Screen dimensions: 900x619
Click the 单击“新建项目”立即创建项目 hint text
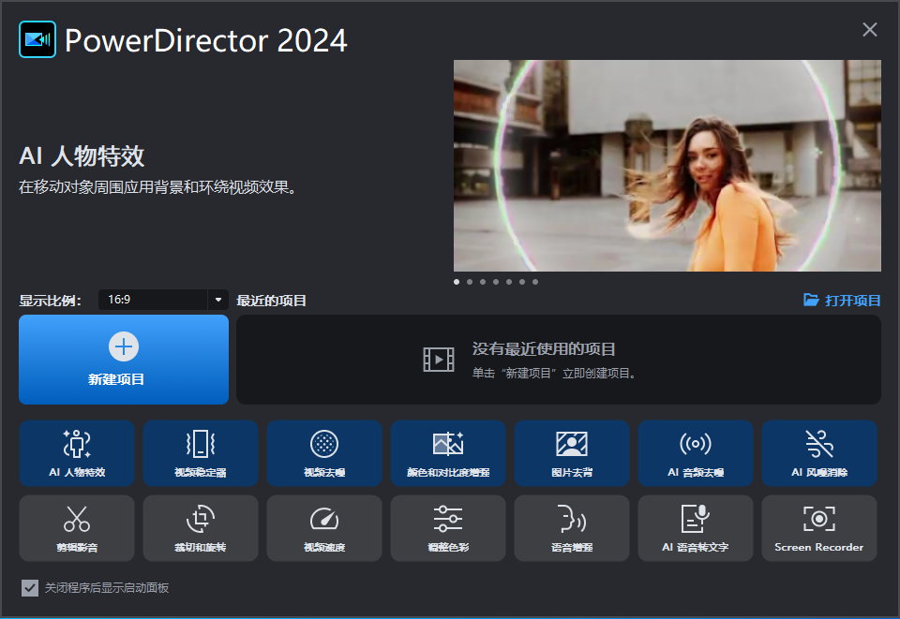click(x=554, y=373)
